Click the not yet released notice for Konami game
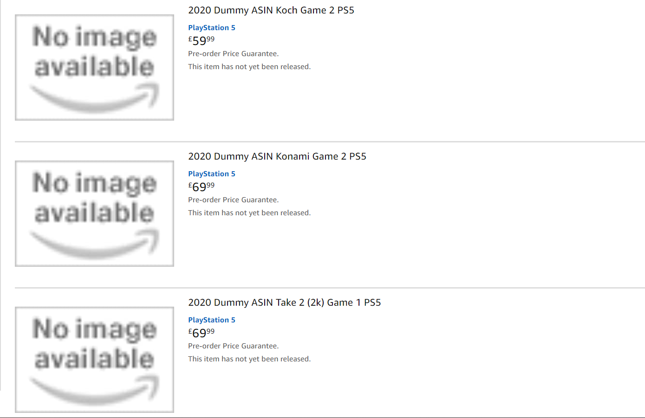The width and height of the screenshot is (645, 418). 249,213
